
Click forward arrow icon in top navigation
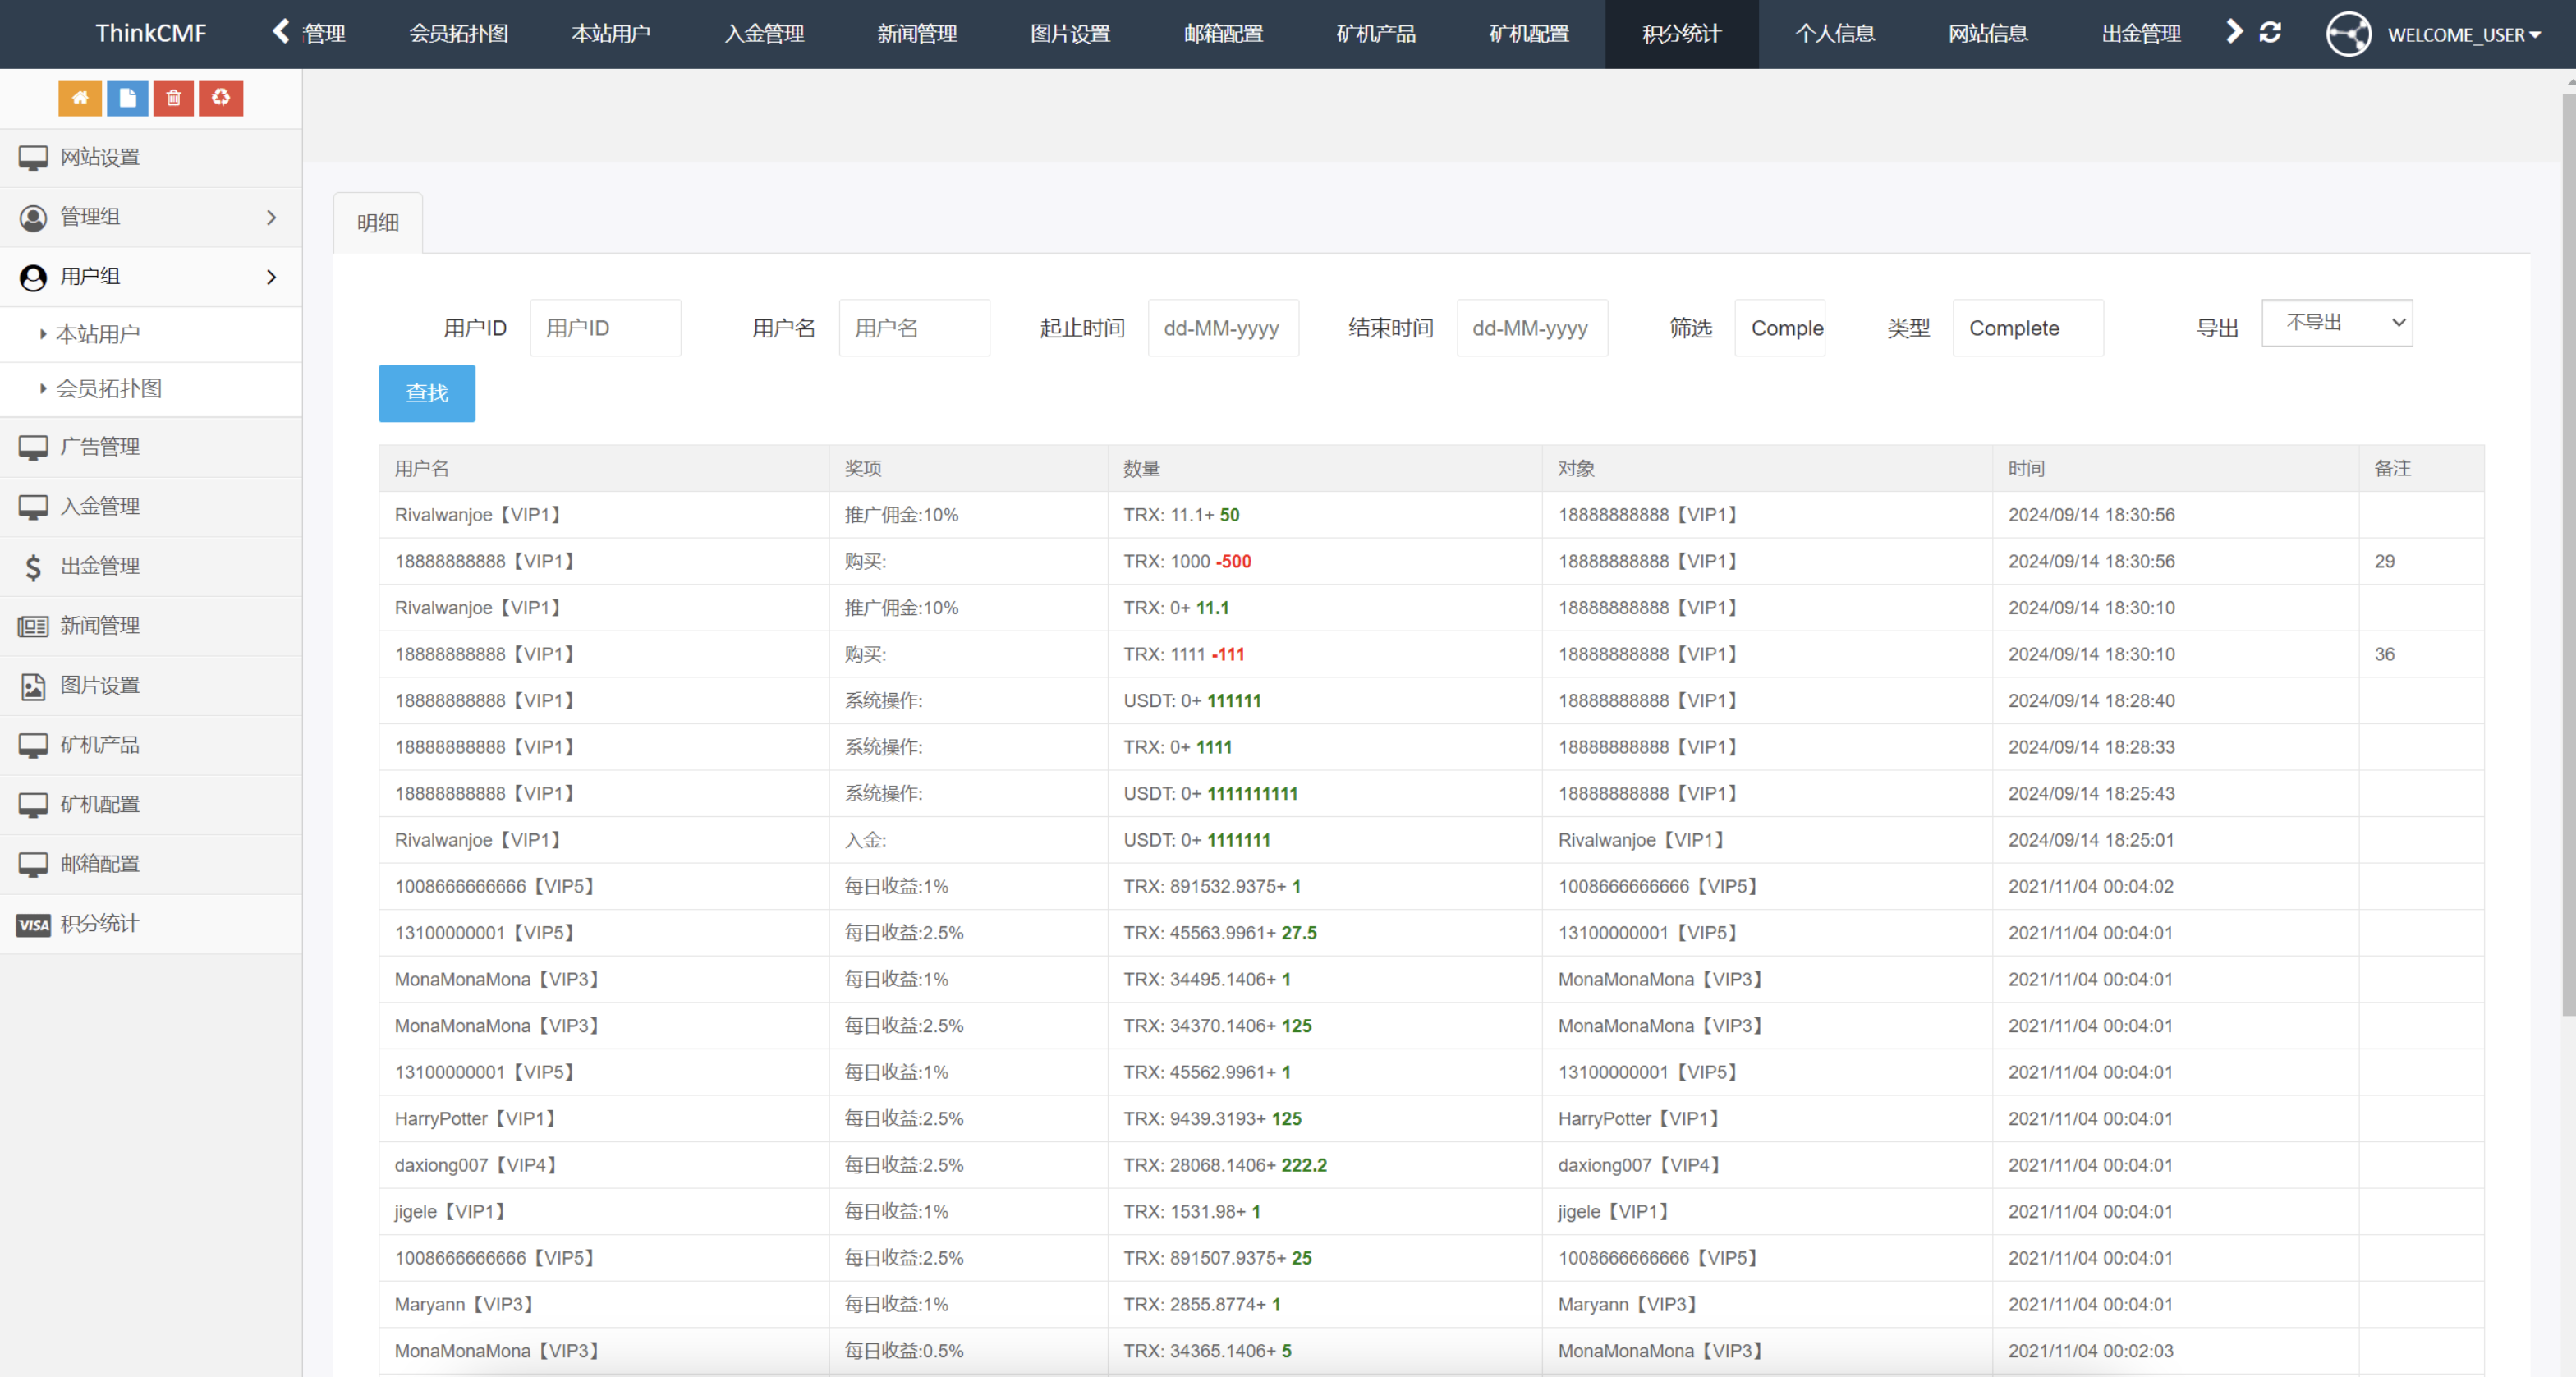coord(2232,32)
